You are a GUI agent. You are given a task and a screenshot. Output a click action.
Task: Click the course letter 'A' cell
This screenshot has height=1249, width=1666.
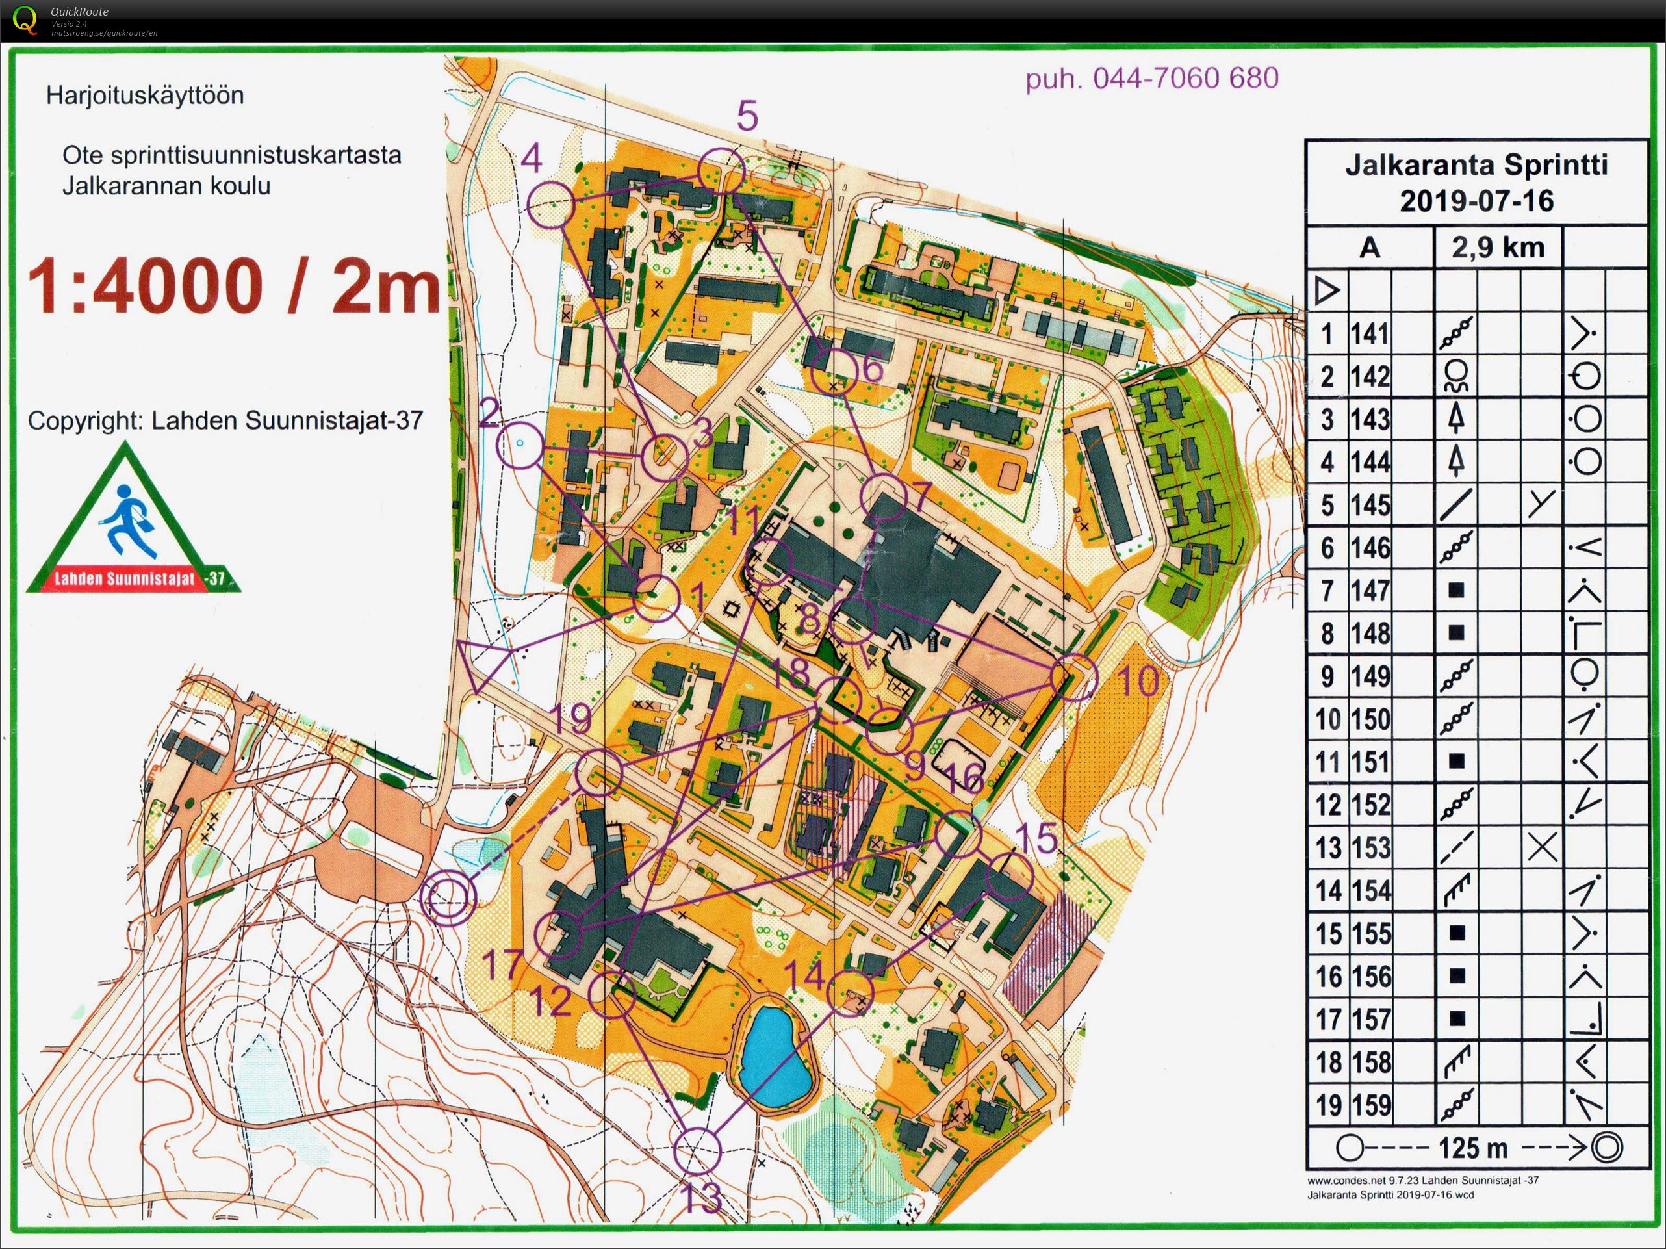1369,248
